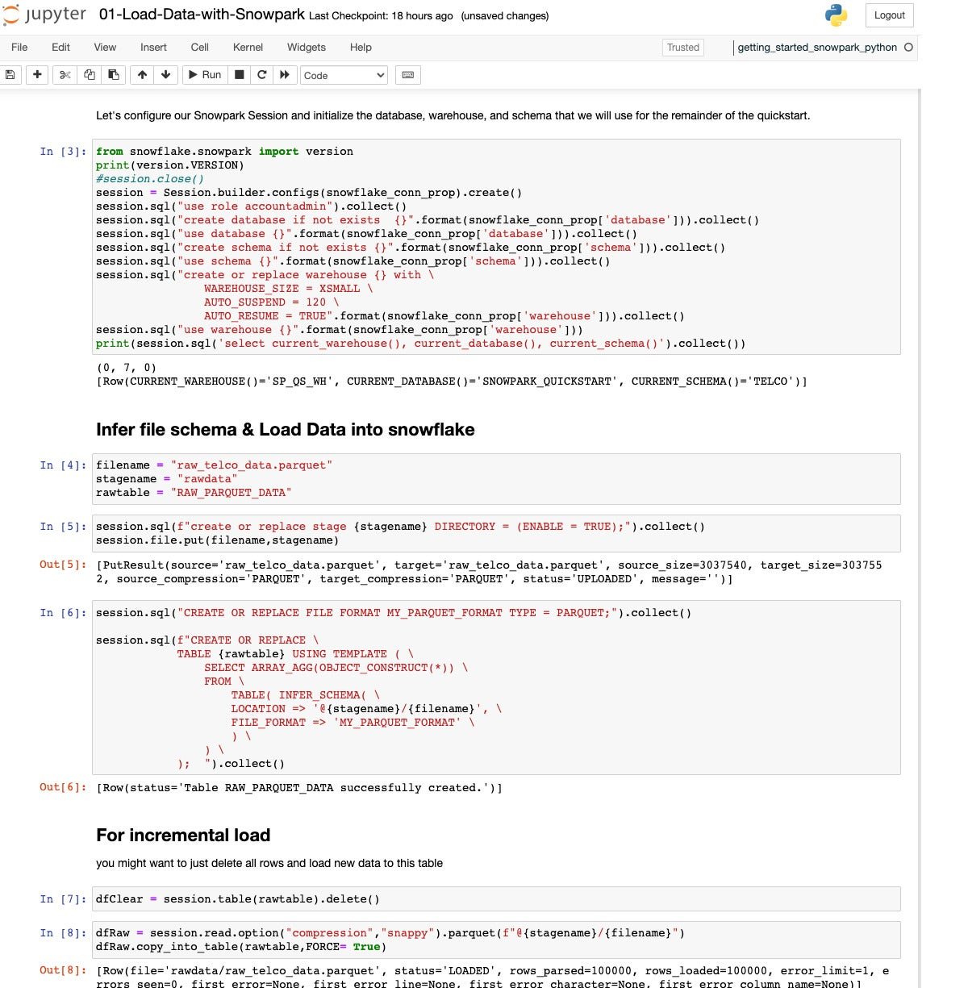Move selected cell up arrow

click(143, 75)
